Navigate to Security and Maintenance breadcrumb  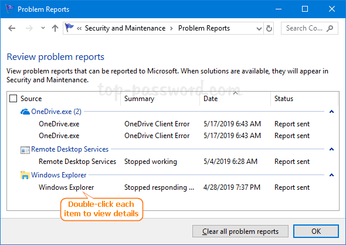click(x=125, y=28)
